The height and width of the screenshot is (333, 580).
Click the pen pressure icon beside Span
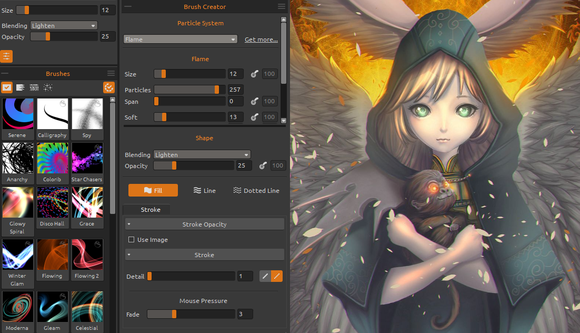[254, 102]
